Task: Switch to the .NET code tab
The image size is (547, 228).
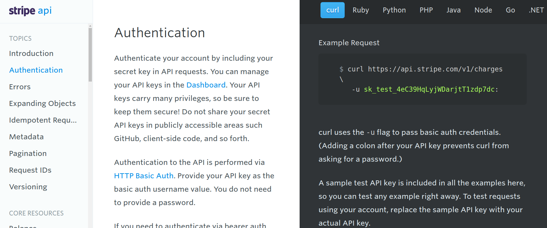Action: [x=536, y=10]
